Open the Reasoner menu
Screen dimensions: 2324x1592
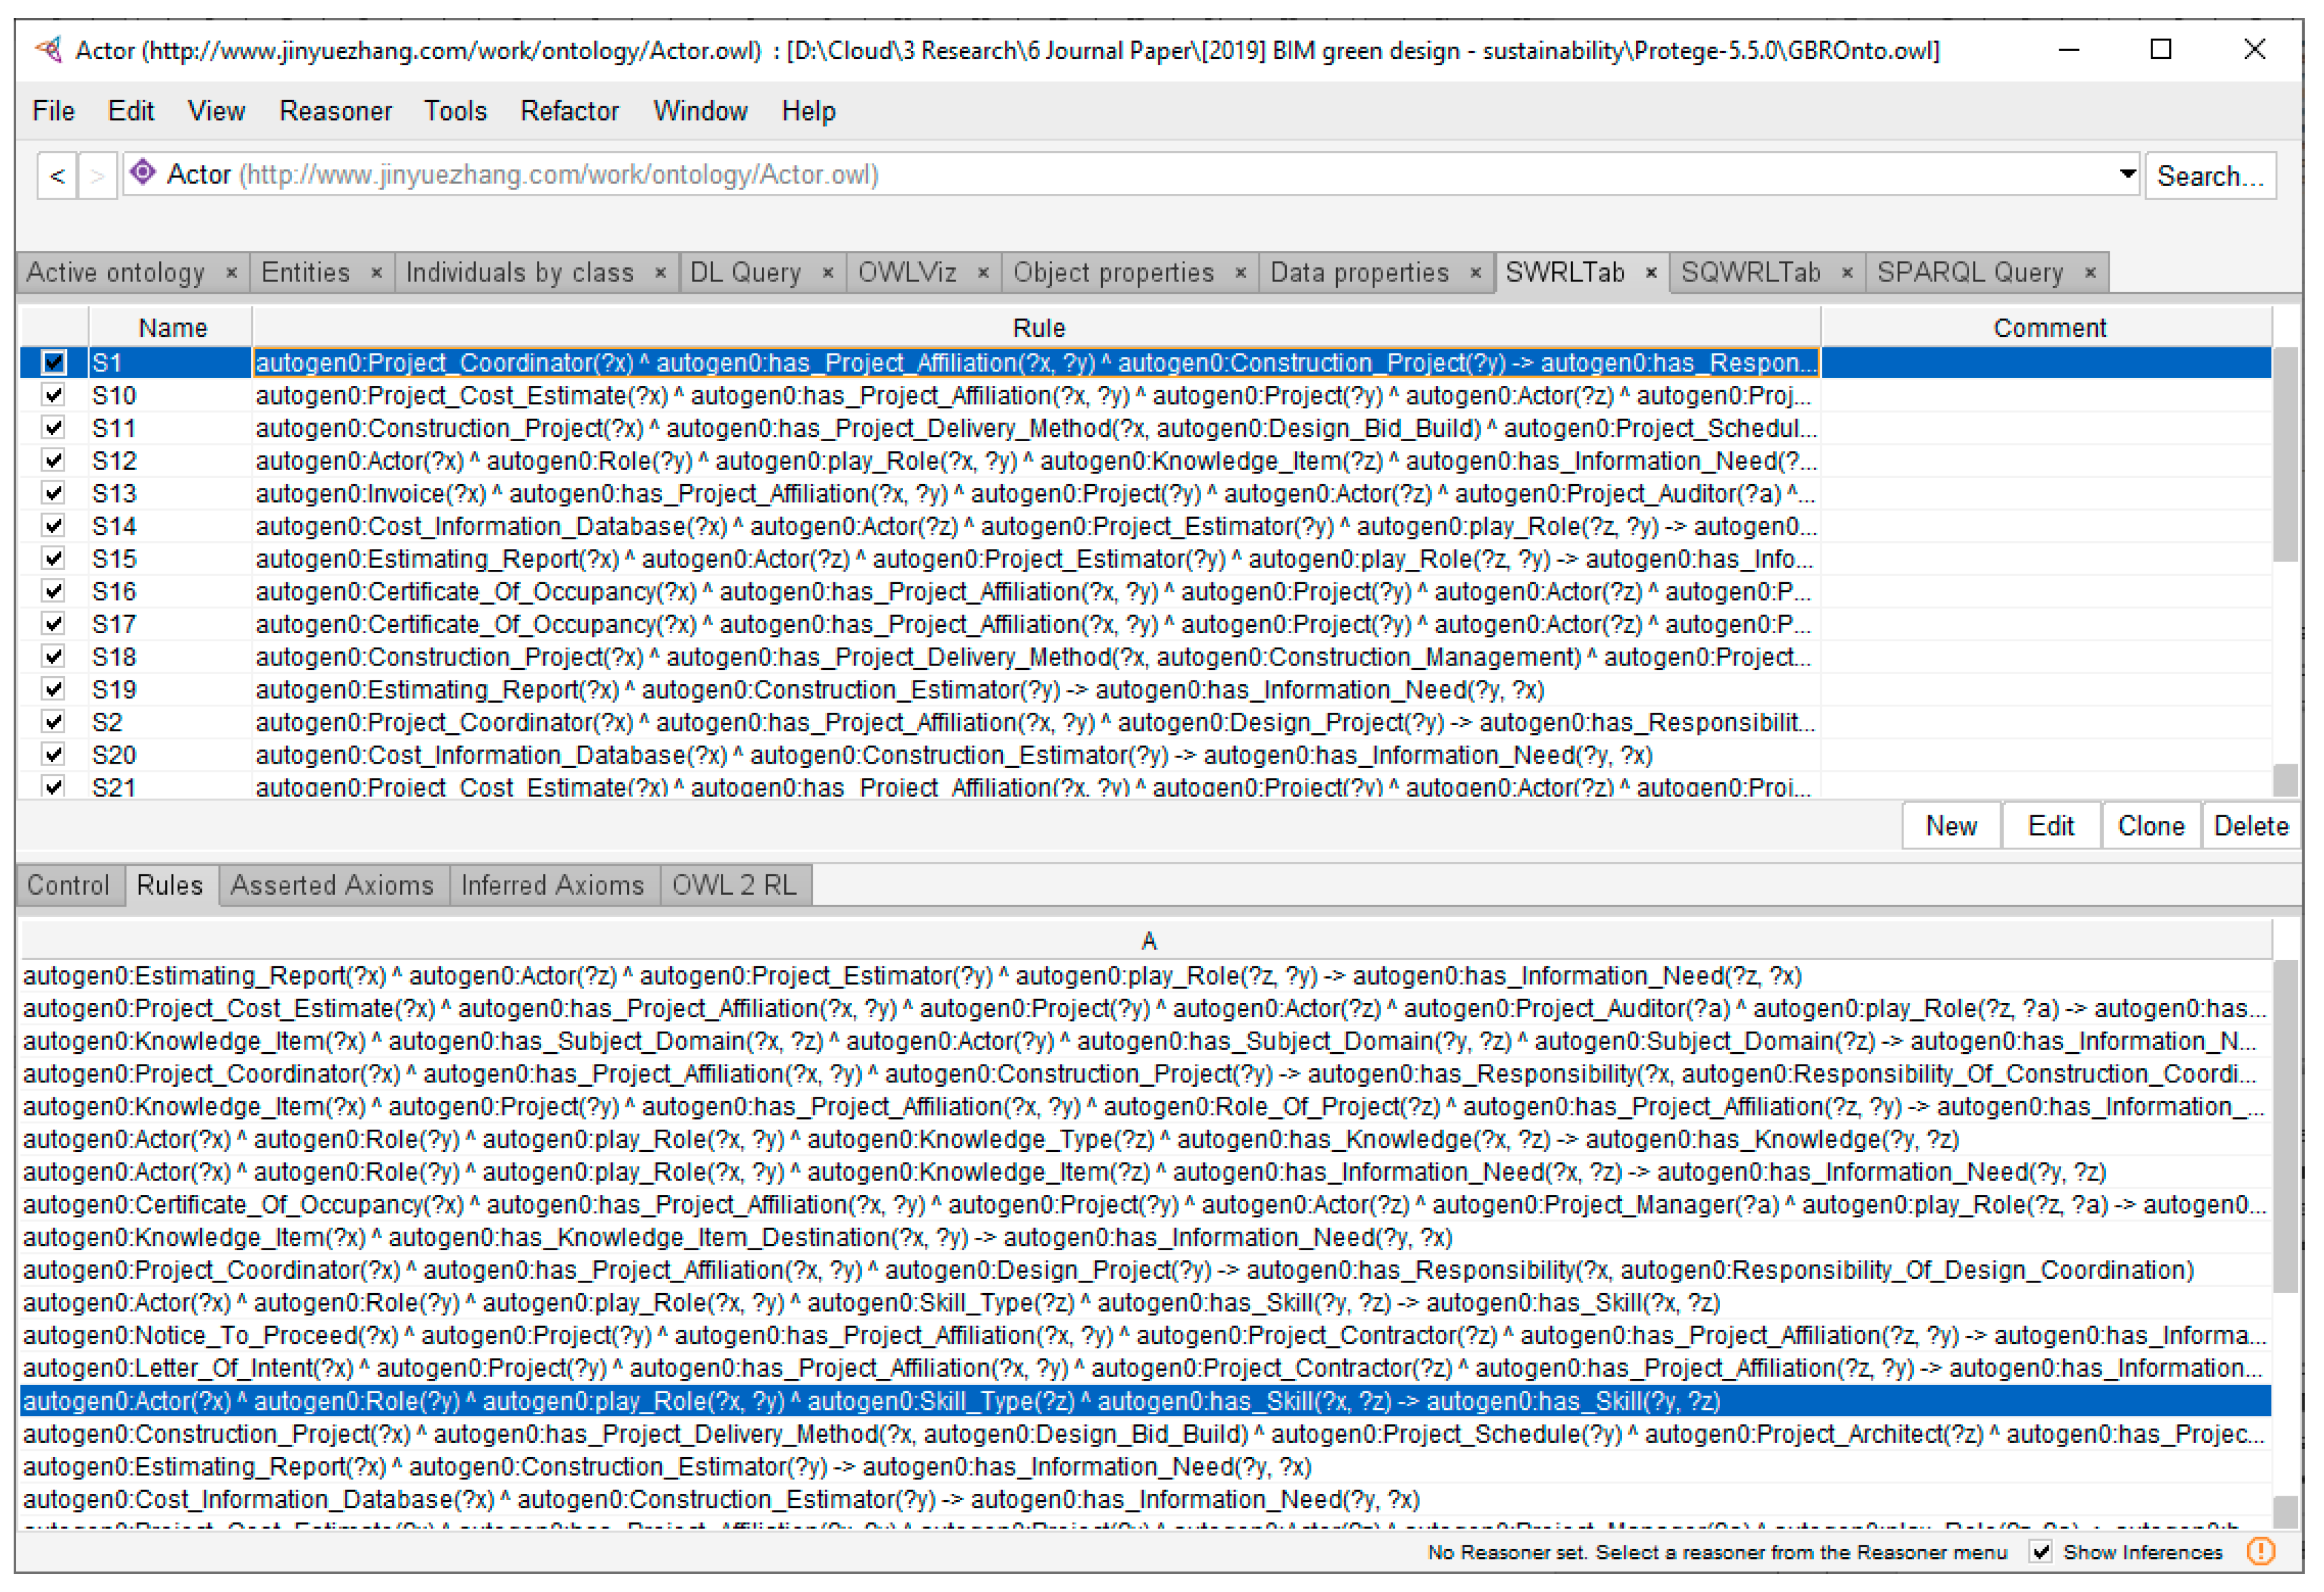pyautogui.click(x=335, y=111)
